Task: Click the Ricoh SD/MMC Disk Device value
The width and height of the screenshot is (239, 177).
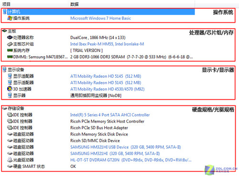Action: click(95, 141)
